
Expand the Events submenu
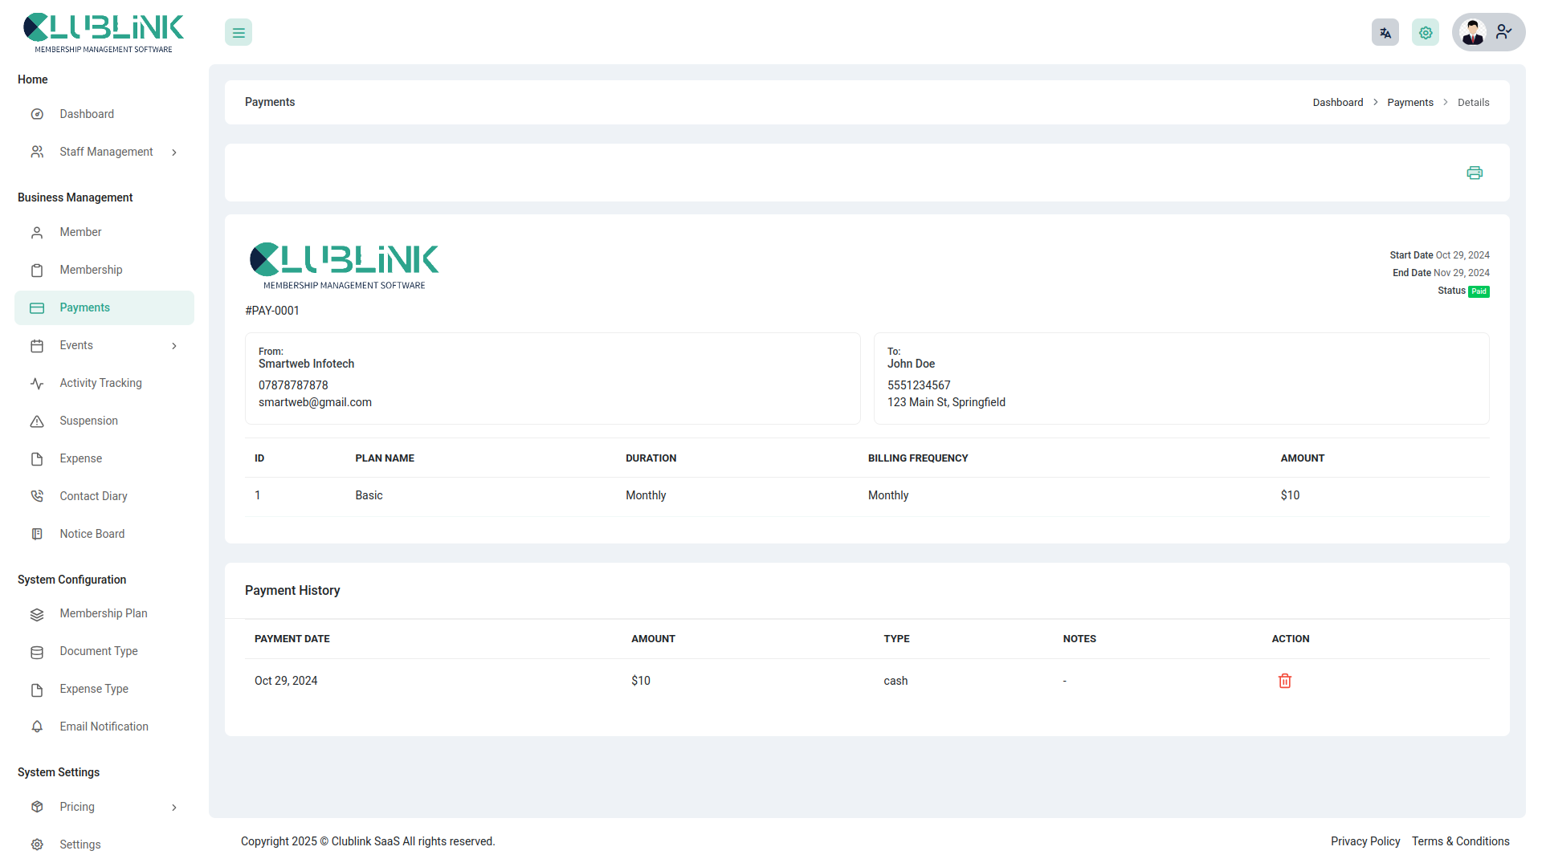tap(174, 345)
